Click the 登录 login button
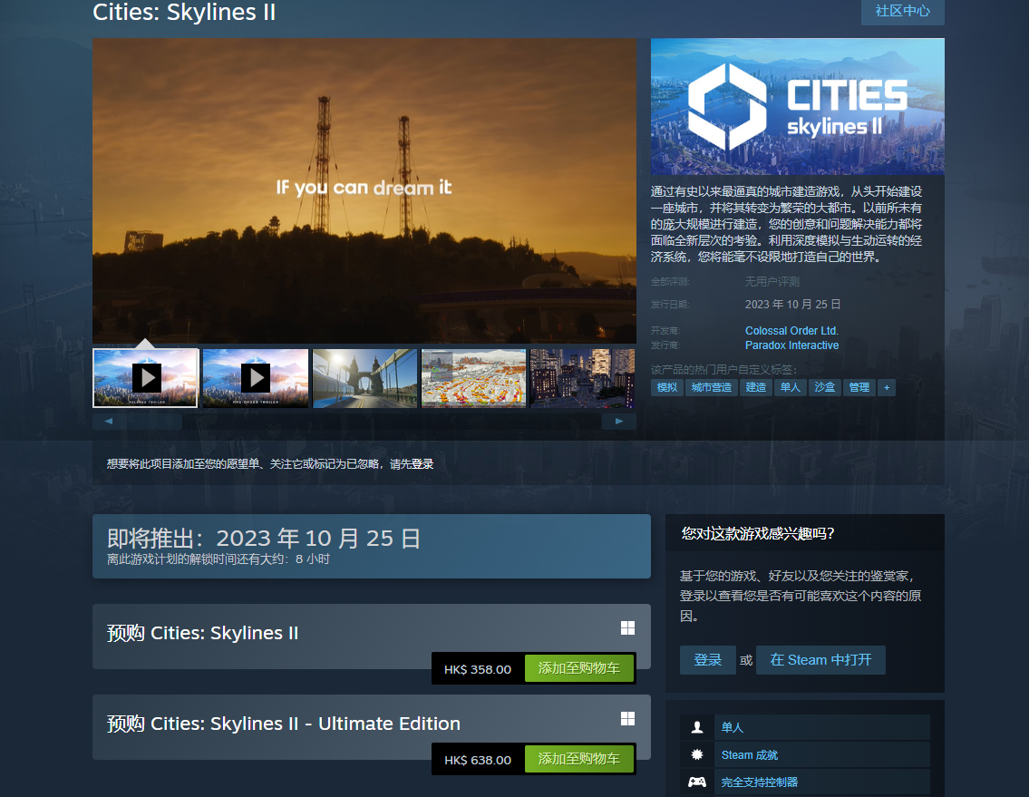The image size is (1029, 797). [x=707, y=660]
